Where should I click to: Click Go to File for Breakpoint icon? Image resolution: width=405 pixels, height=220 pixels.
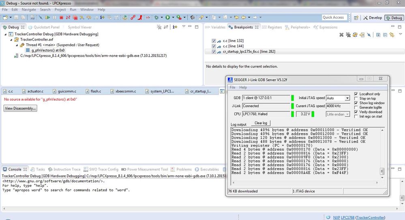pyautogui.click(x=362, y=35)
